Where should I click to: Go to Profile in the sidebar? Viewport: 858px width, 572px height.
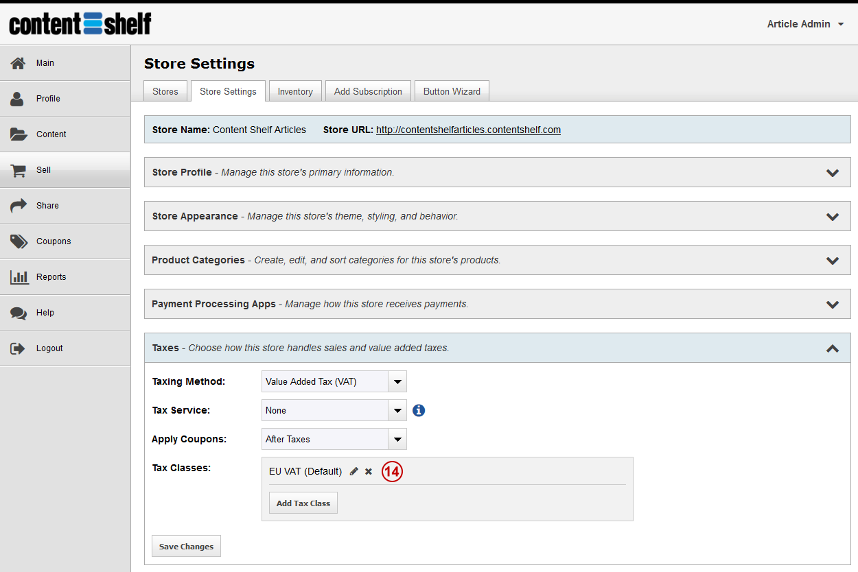click(x=65, y=99)
